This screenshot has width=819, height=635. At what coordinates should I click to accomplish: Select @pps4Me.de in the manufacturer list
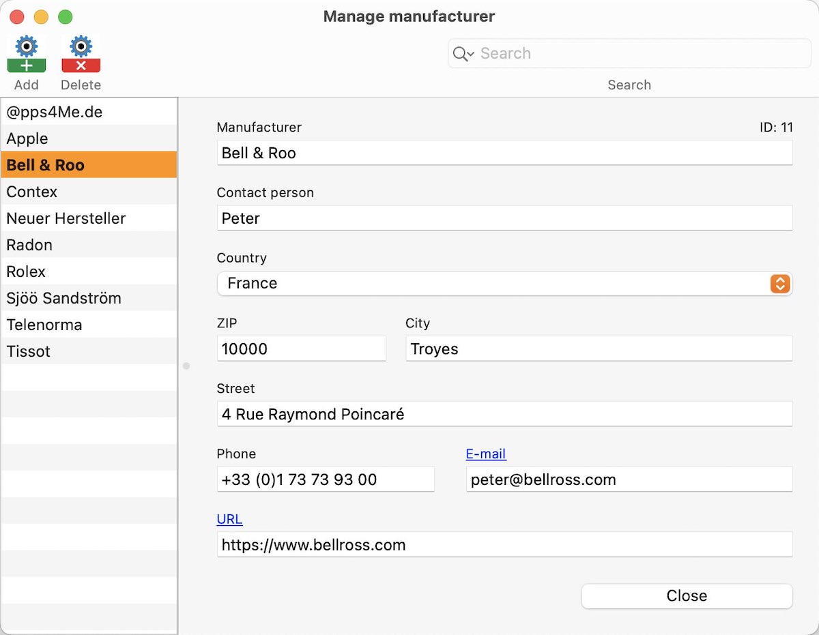point(89,112)
